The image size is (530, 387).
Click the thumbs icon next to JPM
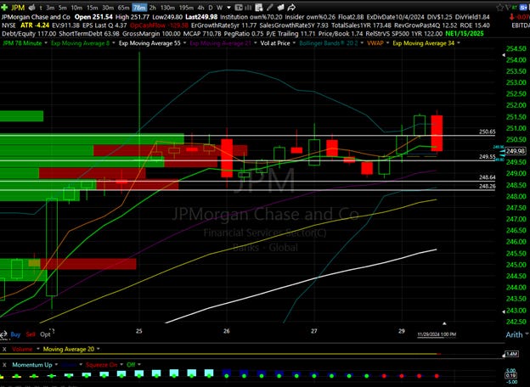31,7
